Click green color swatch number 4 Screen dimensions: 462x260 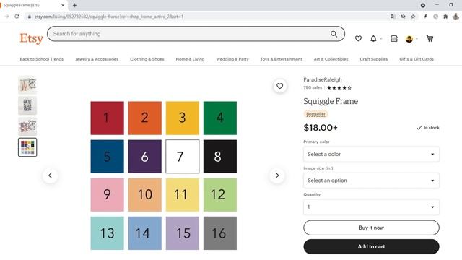click(220, 118)
